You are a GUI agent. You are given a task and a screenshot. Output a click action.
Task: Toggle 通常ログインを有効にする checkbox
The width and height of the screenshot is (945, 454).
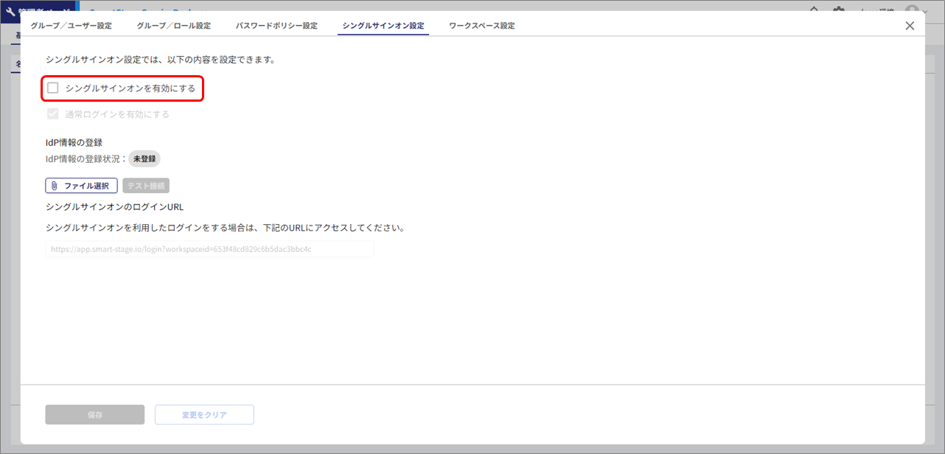[x=53, y=114]
